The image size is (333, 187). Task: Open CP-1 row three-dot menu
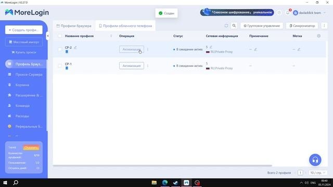[x=148, y=66]
